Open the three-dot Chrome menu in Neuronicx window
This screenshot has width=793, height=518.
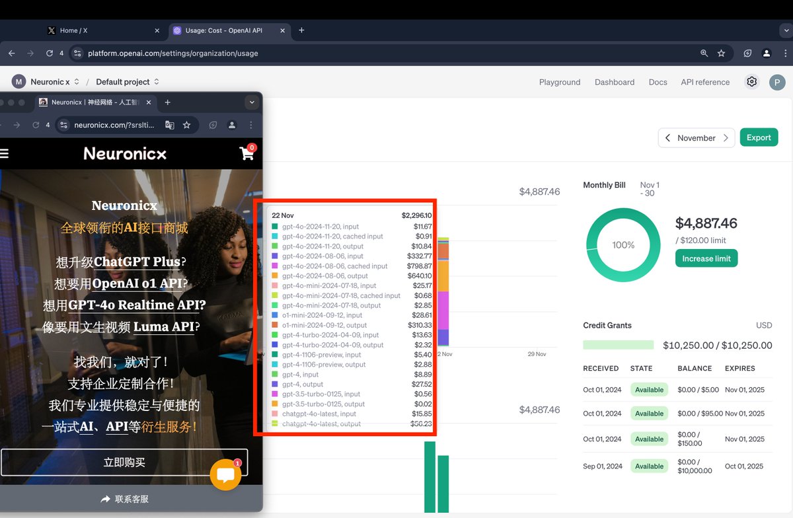pos(251,125)
